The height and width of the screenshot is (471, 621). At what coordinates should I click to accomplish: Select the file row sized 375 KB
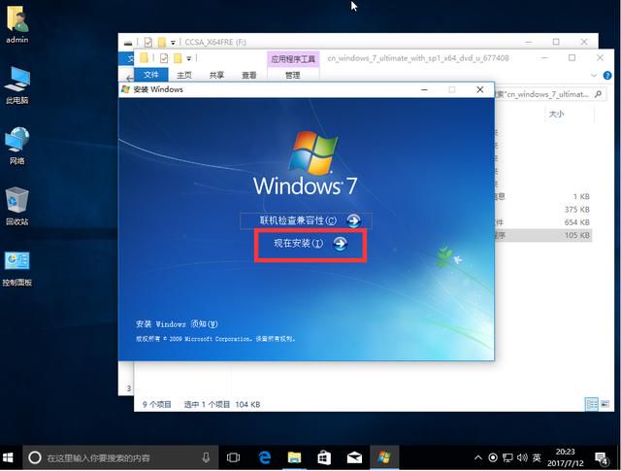click(x=542, y=210)
